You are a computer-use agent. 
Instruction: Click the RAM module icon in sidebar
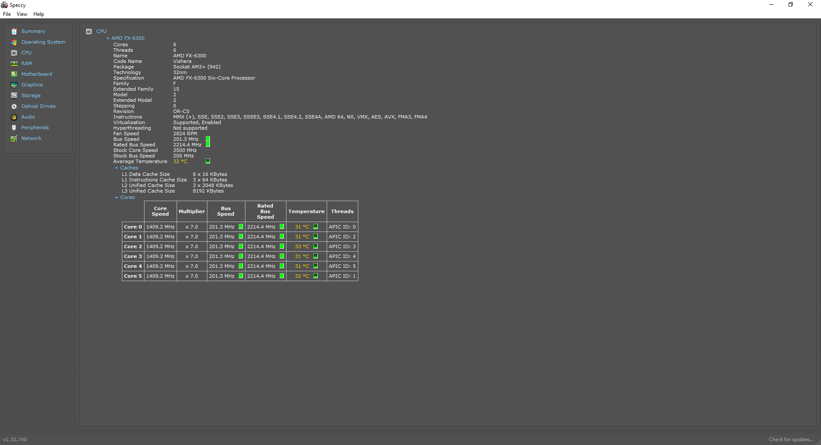click(14, 63)
